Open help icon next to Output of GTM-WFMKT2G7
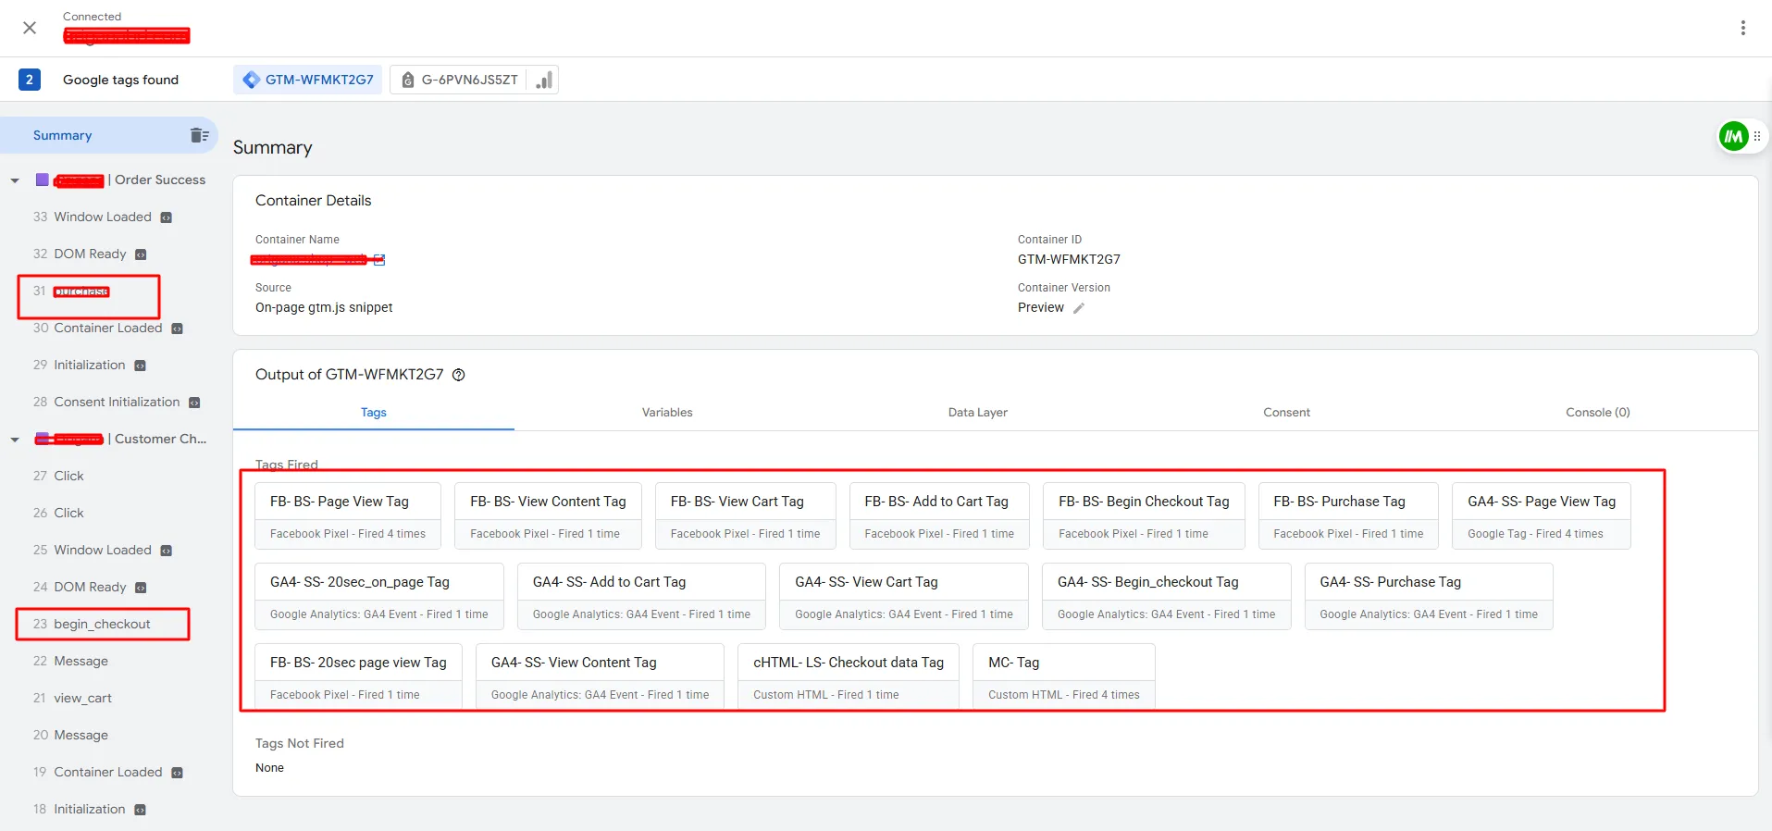1772x831 pixels. (x=458, y=375)
